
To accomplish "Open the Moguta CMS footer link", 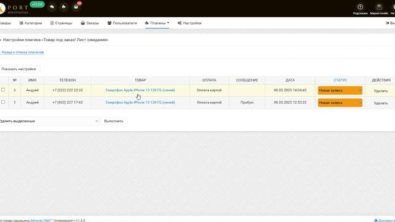I will pyautogui.click(x=41, y=221).
